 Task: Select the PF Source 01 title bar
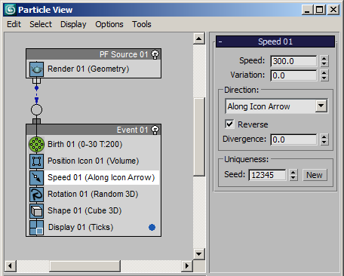tap(94, 54)
